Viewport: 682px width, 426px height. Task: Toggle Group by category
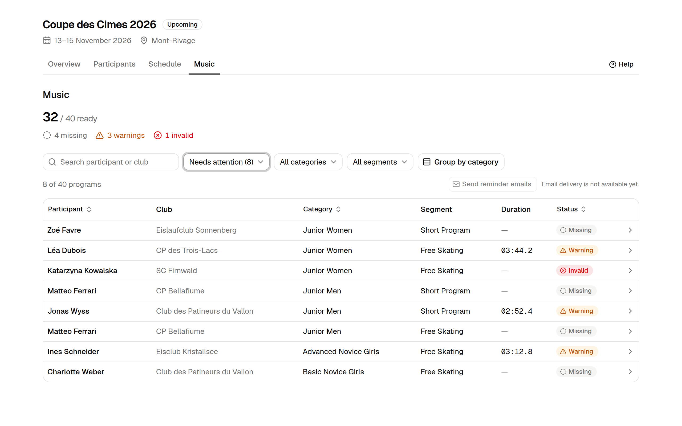pos(461,162)
